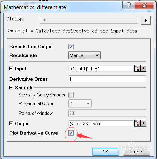
Task: Open the Dialog theme arrow menu
Action: (146, 20)
